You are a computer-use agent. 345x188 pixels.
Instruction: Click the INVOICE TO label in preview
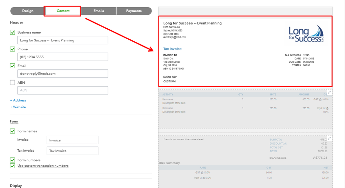coord(170,55)
